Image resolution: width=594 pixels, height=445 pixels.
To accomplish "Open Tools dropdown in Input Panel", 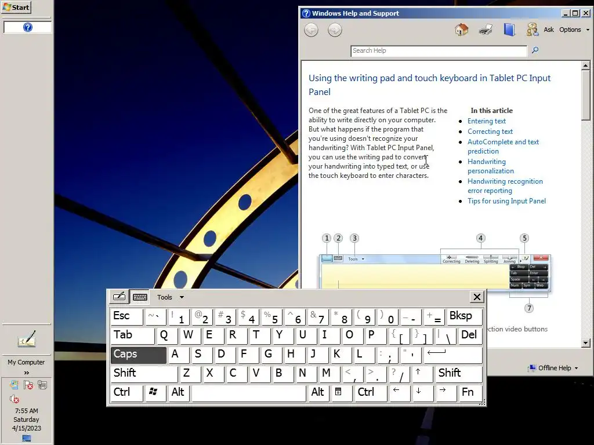I will pos(170,297).
